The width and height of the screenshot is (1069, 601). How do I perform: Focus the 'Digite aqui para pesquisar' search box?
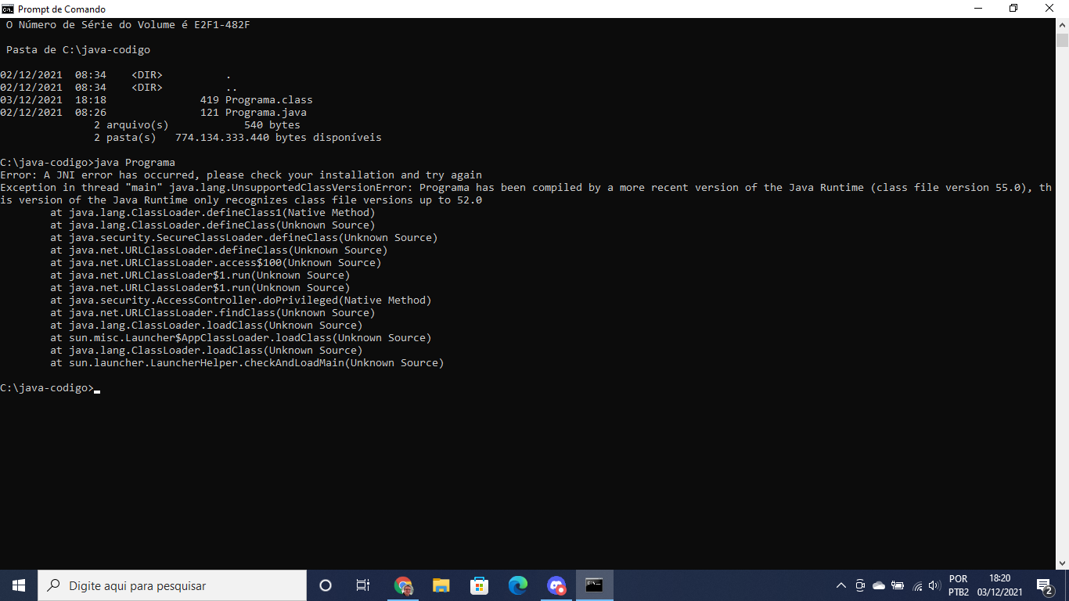pyautogui.click(x=172, y=585)
